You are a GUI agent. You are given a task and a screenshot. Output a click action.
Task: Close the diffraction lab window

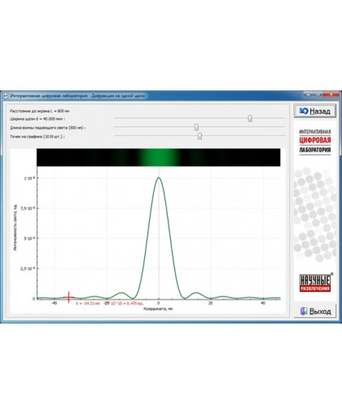tap(331, 95)
